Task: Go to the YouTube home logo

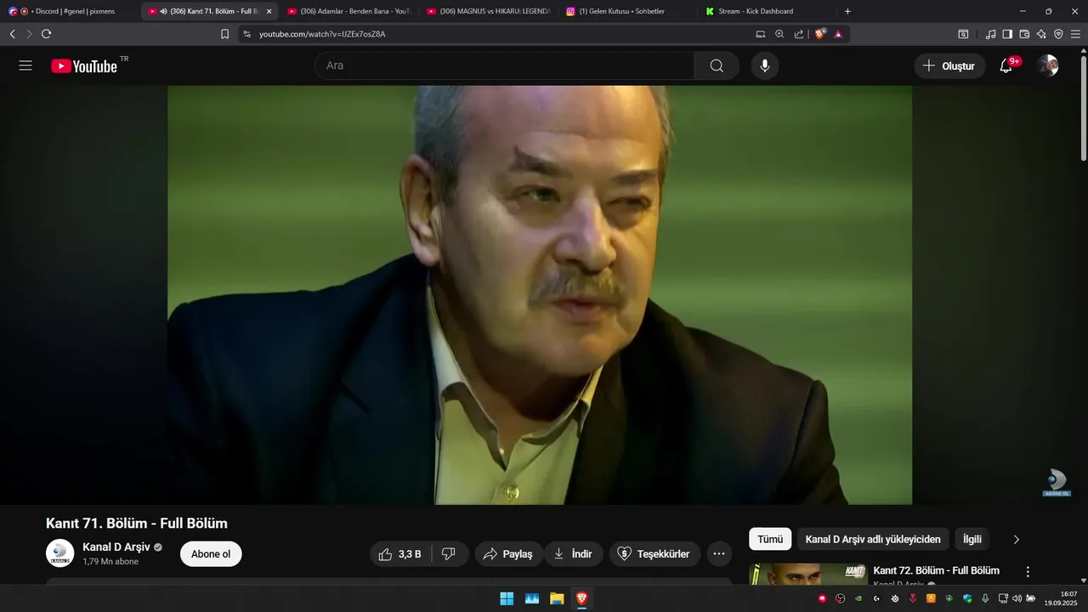Action: pos(84,66)
